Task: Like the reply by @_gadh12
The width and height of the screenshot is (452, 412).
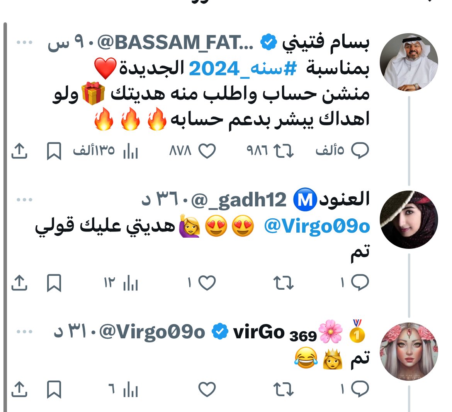Action: click(x=207, y=283)
